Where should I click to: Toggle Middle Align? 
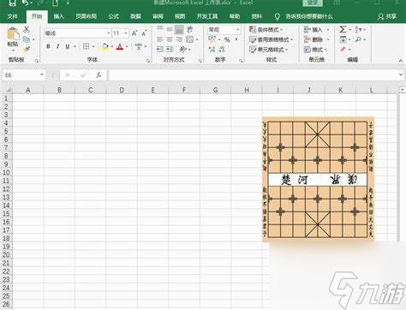(170, 29)
